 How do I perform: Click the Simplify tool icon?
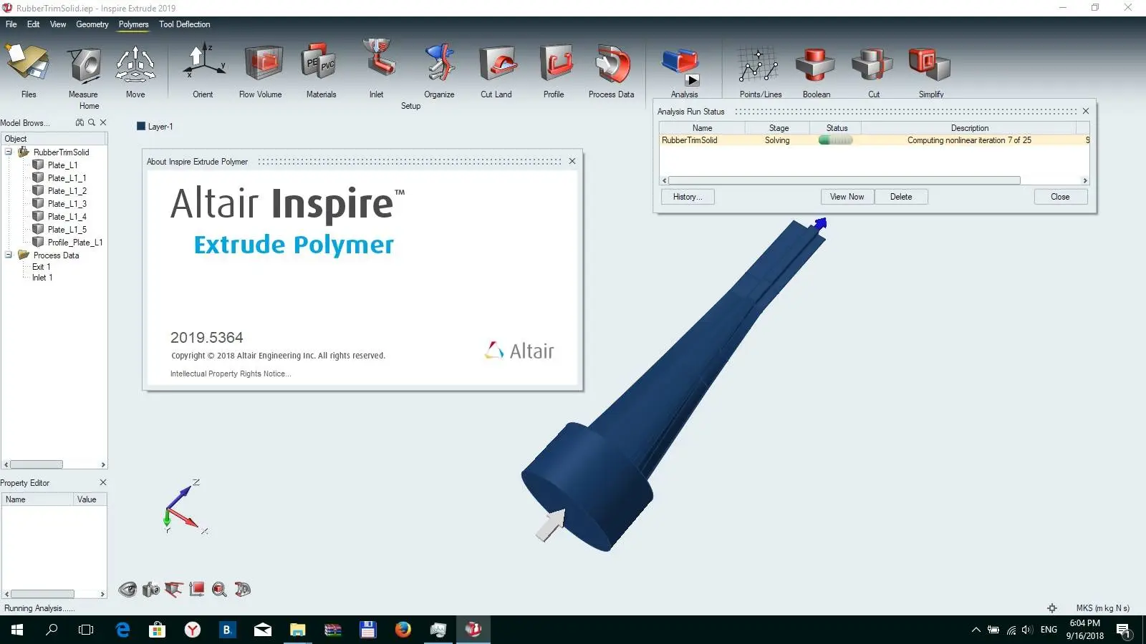[929, 64]
